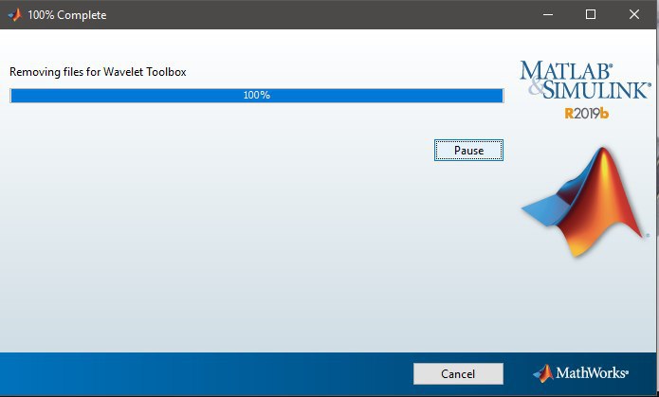Screen dimensions: 659x397
Task: Click the MATLAB icon in title bar
Action: click(14, 15)
